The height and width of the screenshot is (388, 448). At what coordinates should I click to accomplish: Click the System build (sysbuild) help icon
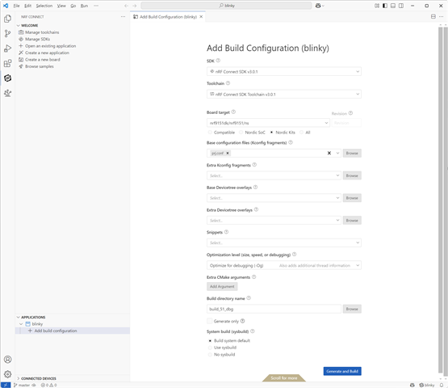[253, 331]
